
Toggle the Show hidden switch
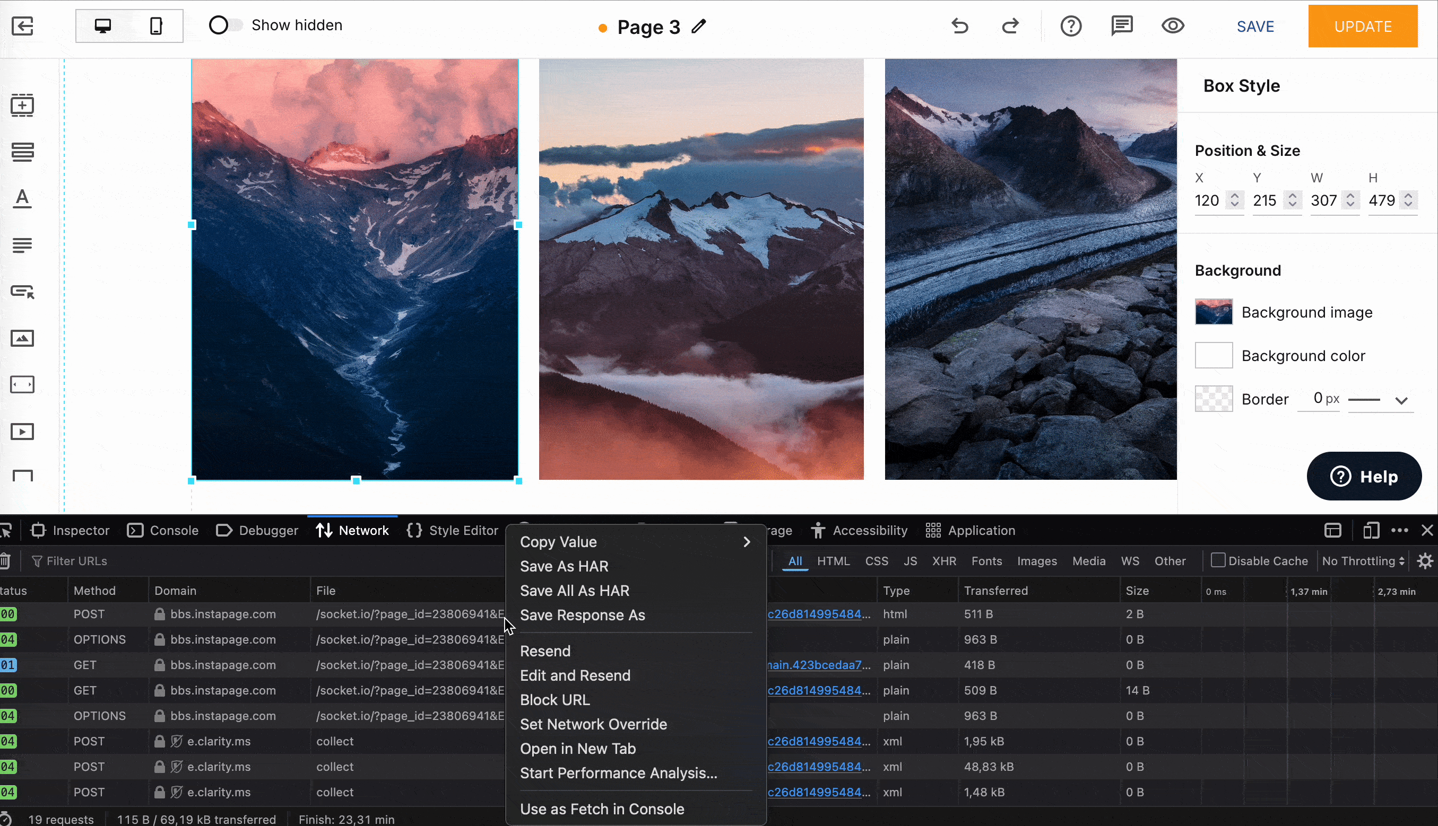tap(225, 25)
